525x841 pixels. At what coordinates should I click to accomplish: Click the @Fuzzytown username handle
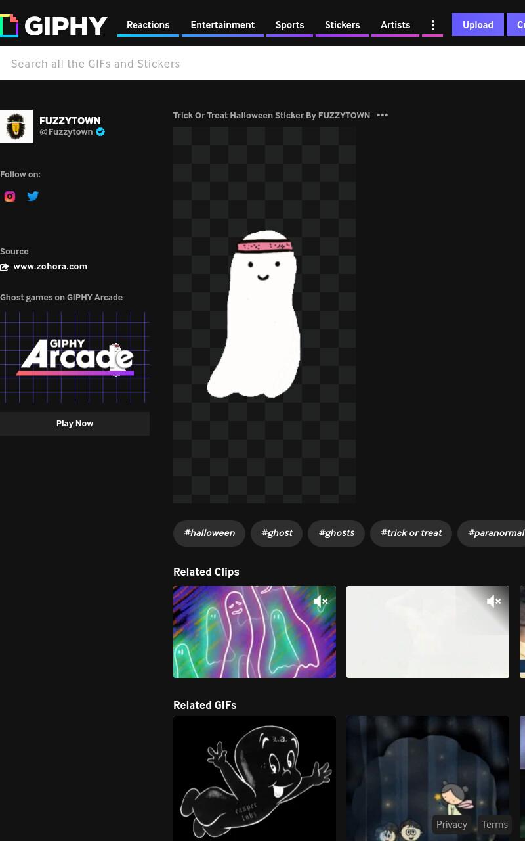[x=66, y=132]
